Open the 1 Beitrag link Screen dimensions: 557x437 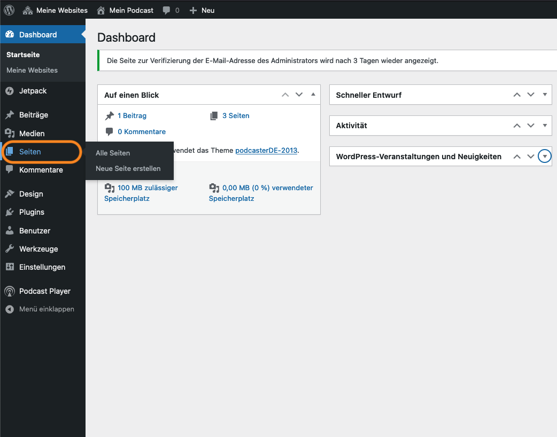[x=132, y=116]
